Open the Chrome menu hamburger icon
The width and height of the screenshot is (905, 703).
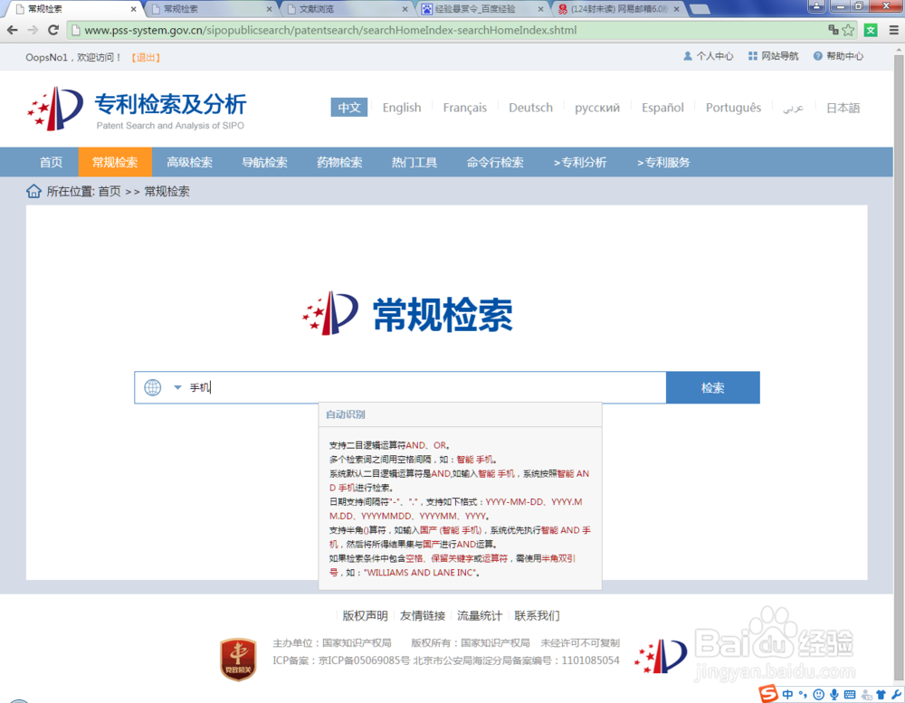tap(893, 30)
